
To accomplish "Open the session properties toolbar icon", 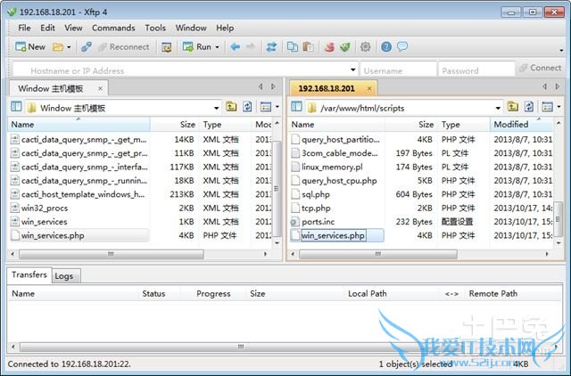I will (167, 47).
